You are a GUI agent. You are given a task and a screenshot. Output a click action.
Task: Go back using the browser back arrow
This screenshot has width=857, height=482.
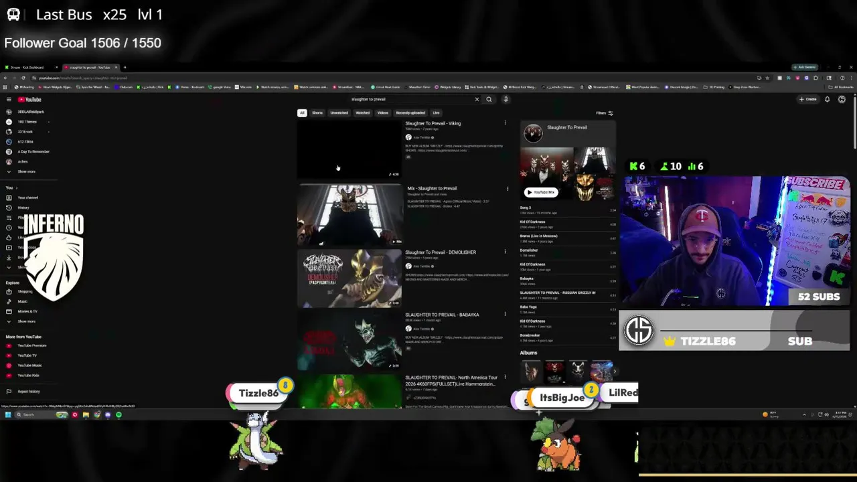coord(5,78)
